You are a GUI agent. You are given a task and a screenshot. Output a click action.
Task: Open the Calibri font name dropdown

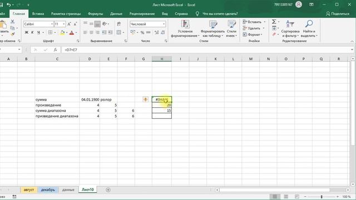(52, 24)
